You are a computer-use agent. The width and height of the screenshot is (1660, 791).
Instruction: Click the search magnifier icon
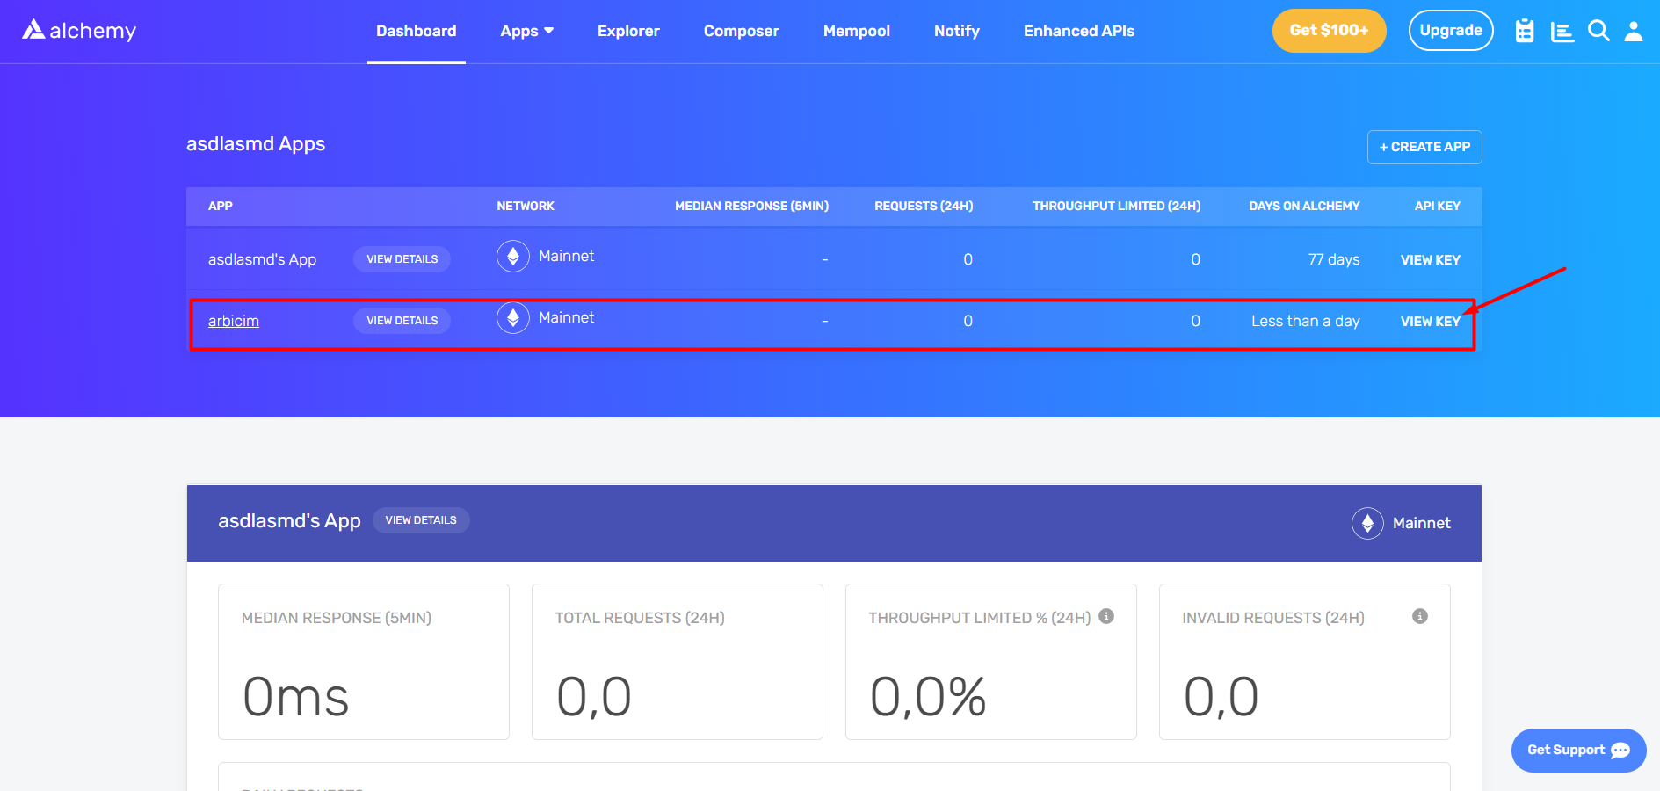1598,31
